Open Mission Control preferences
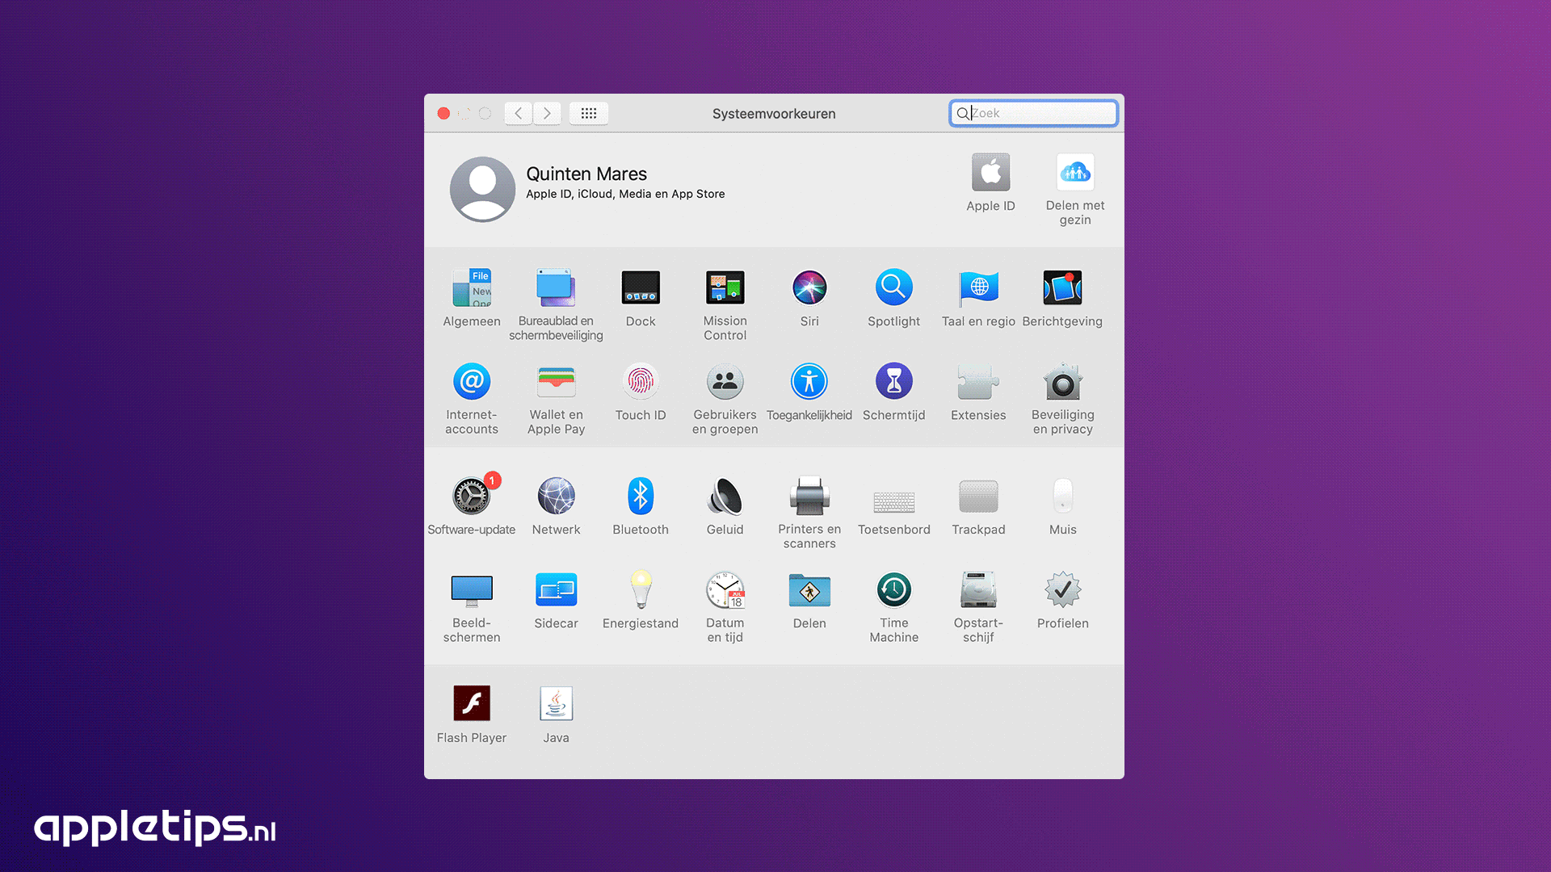This screenshot has height=872, width=1551. point(725,288)
